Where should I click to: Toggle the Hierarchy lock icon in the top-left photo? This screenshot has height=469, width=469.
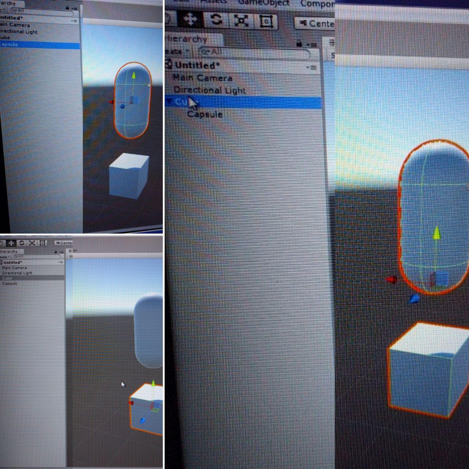point(67,8)
